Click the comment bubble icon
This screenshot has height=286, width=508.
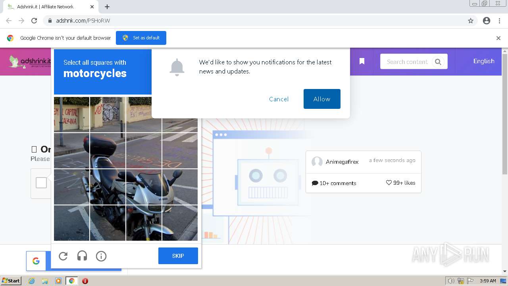[315, 183]
